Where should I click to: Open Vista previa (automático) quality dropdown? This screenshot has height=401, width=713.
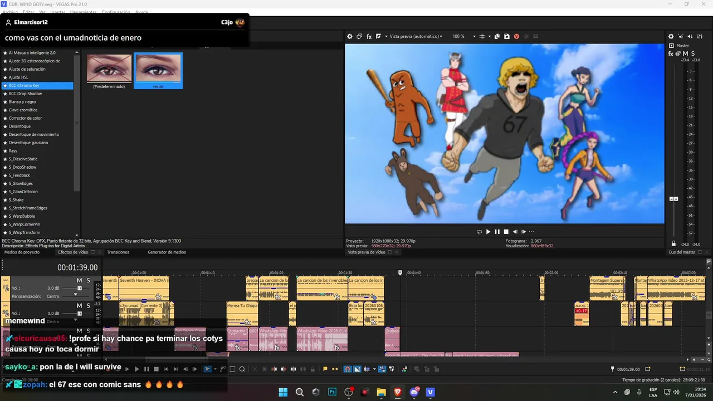tap(416, 36)
